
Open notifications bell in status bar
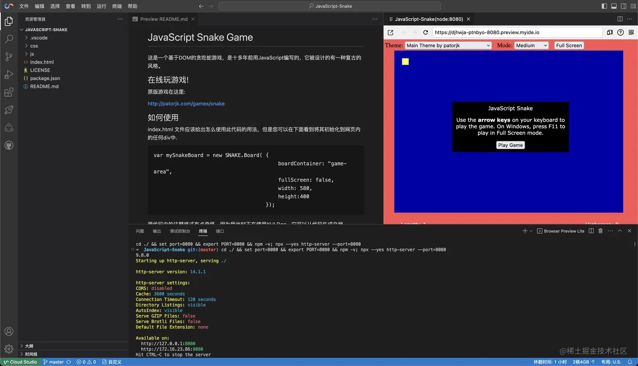(630, 362)
